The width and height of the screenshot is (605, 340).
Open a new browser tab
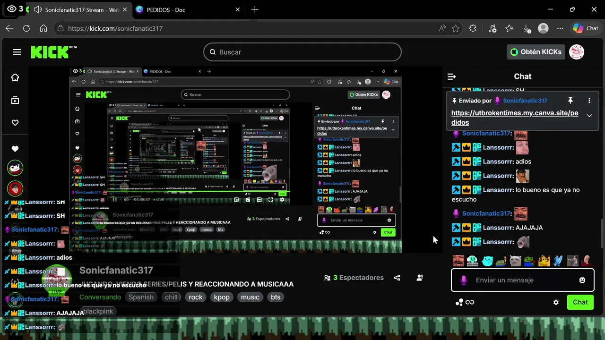tap(255, 9)
